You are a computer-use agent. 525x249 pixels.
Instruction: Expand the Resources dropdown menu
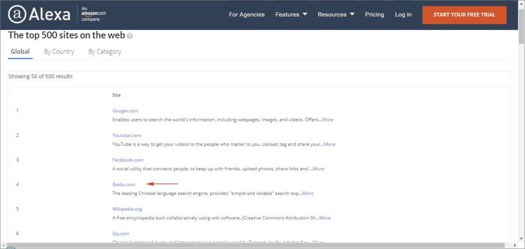pos(336,15)
